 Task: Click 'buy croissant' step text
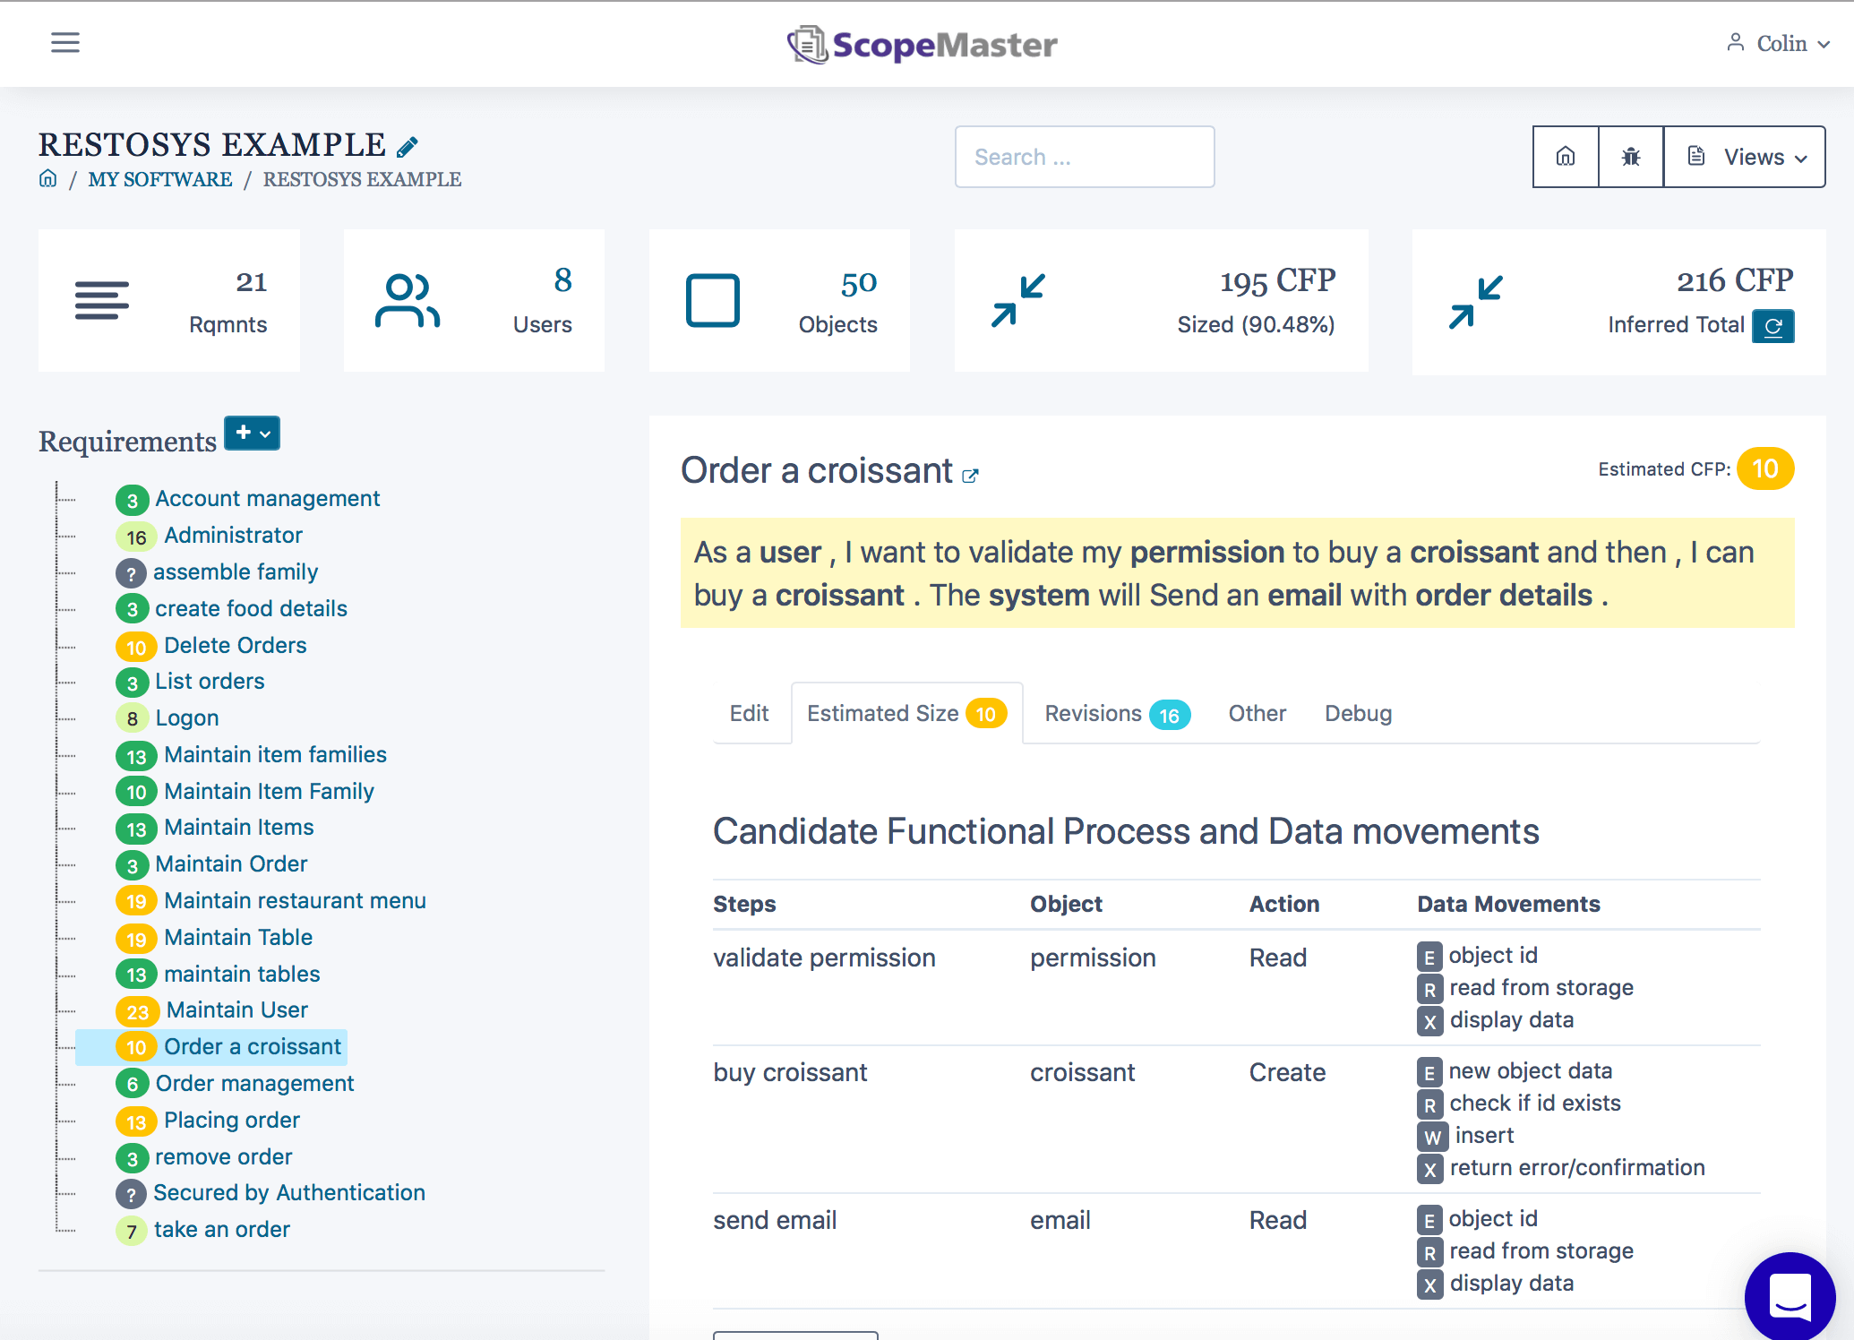click(x=790, y=1072)
